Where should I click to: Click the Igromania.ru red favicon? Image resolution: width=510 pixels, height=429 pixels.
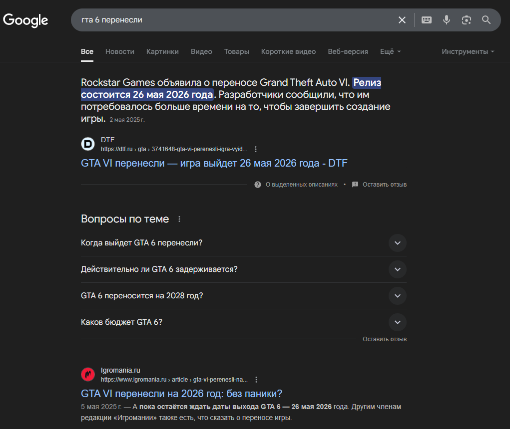[x=88, y=375]
